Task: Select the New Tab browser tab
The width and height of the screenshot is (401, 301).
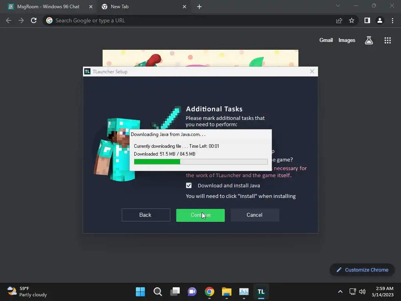Action: [x=144, y=7]
